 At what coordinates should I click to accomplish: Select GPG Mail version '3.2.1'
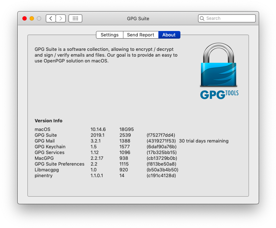96,141
